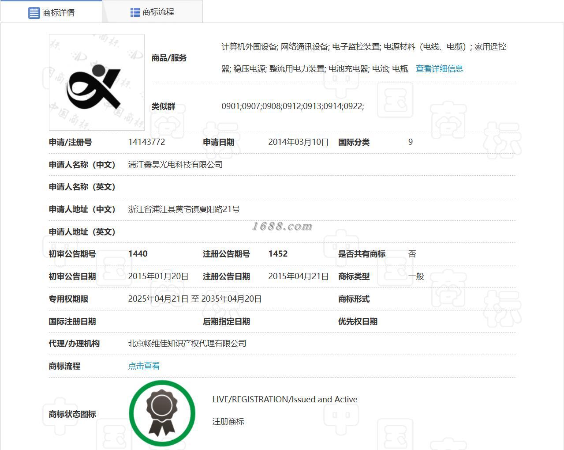The image size is (564, 450).
Task: Select exclusive right period 2025年04月21日 至 2035年04月20日
Action: [195, 299]
